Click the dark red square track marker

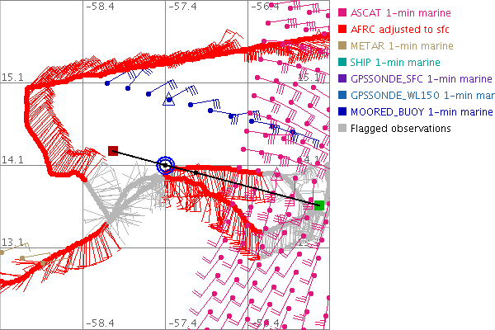113,151
